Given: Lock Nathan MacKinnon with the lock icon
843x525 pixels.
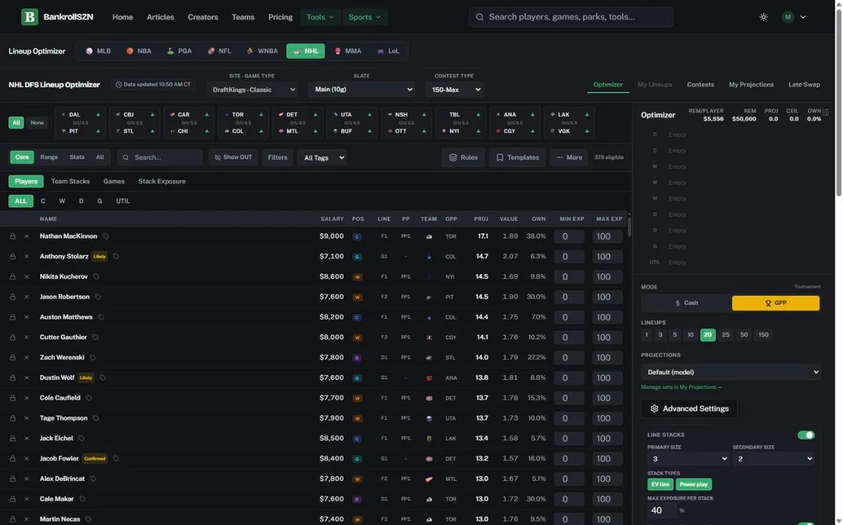Looking at the screenshot, I should 13,237.
